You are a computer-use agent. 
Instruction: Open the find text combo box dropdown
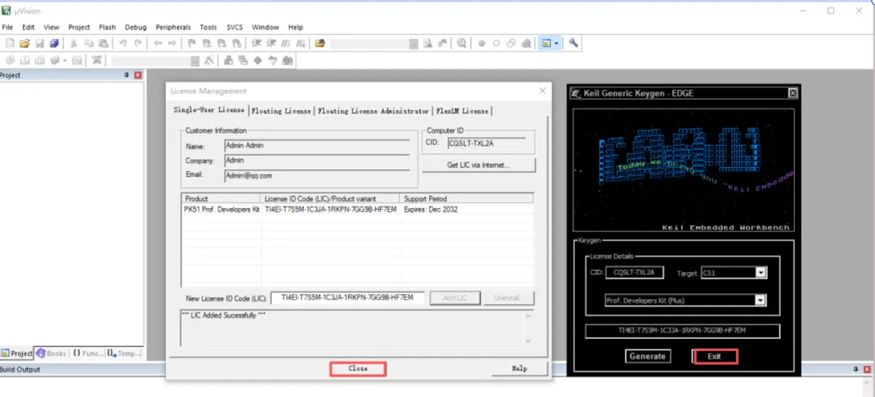pyautogui.click(x=413, y=44)
